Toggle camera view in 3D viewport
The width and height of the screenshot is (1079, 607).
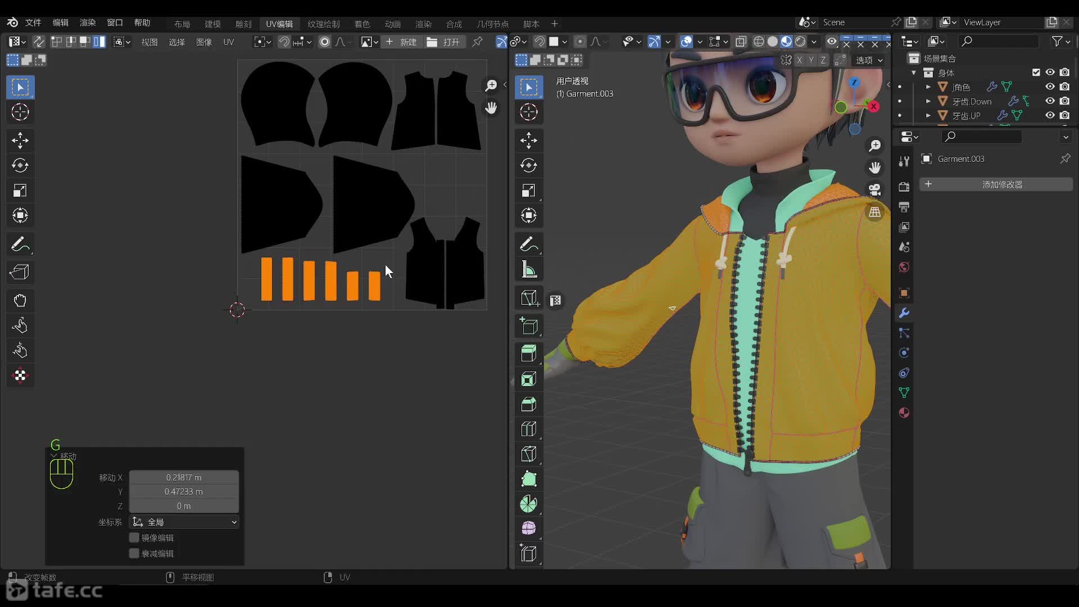point(875,190)
